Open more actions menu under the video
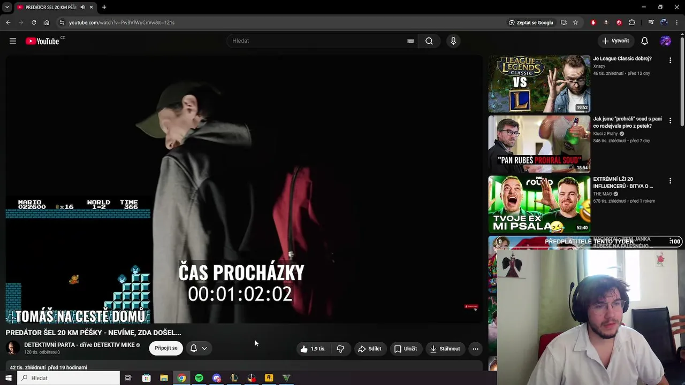Screen dimensions: 685x385 [475, 349]
